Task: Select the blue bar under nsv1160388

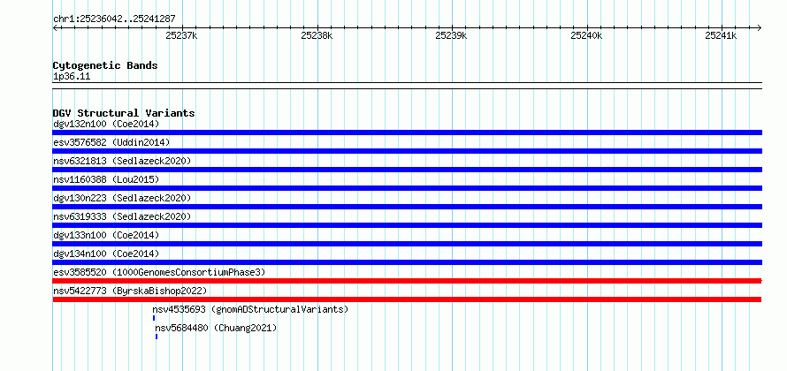Action: click(x=407, y=188)
